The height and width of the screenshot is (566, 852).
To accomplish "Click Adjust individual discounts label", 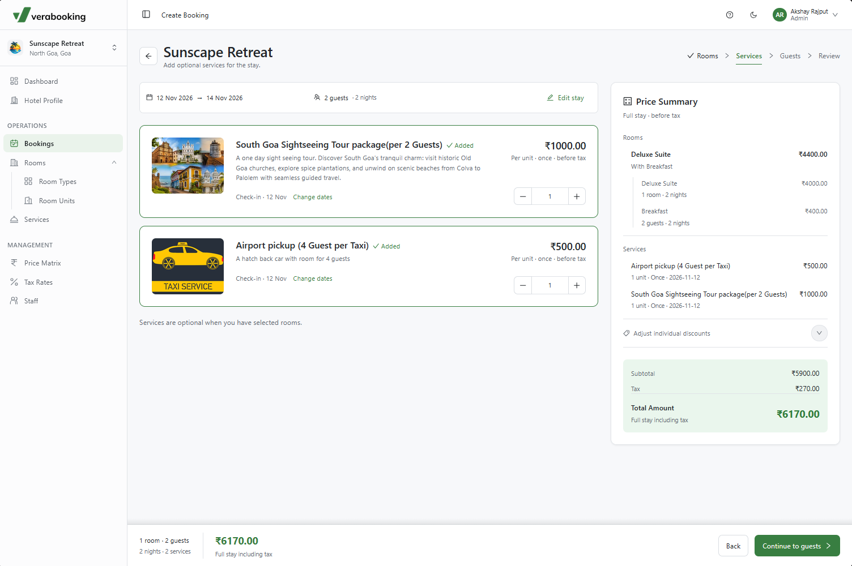I will tap(672, 333).
